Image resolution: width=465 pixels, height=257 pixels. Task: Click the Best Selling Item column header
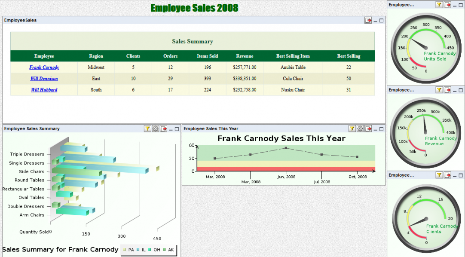(x=293, y=56)
